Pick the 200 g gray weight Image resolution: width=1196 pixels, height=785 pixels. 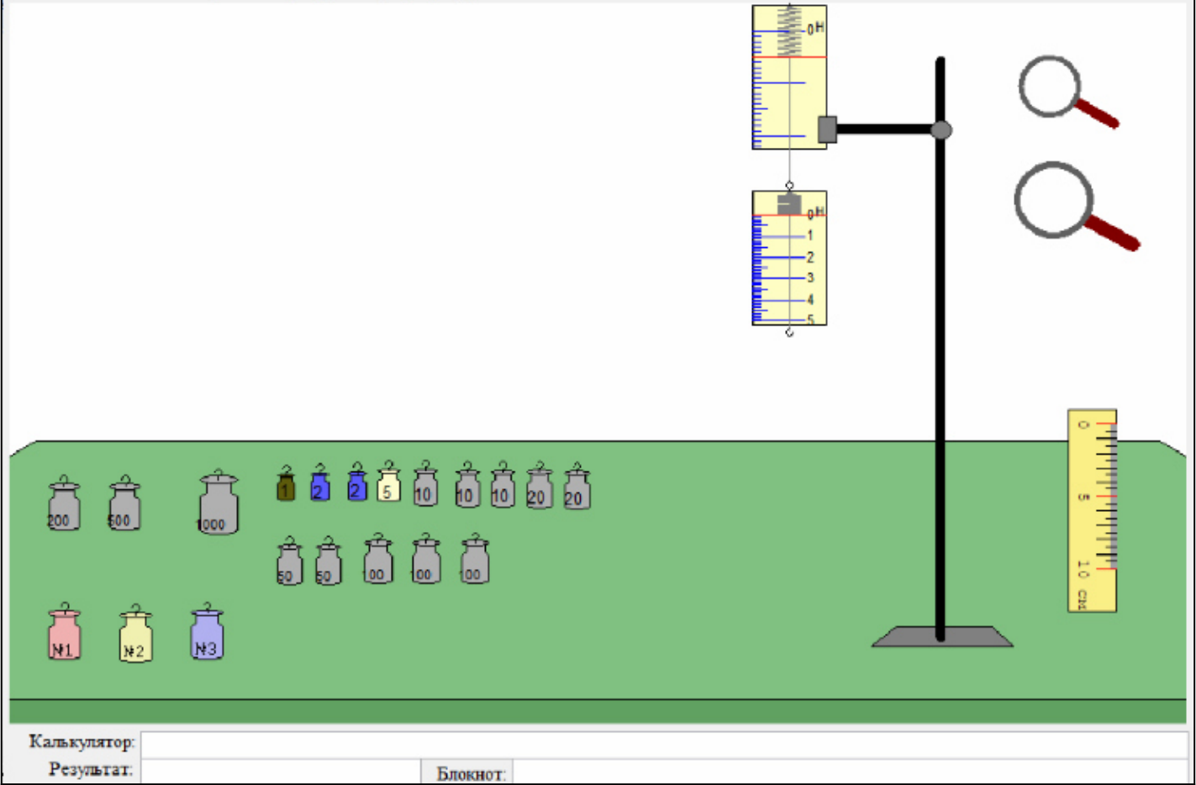coord(64,503)
